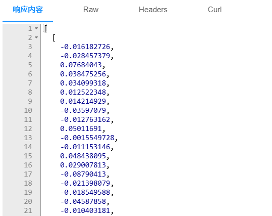The height and width of the screenshot is (216, 272).
Task: Click value 0.012522348 on line 8
Action: [83, 92]
